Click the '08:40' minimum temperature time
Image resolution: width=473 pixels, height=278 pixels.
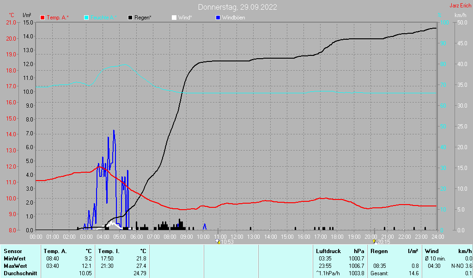53,259
